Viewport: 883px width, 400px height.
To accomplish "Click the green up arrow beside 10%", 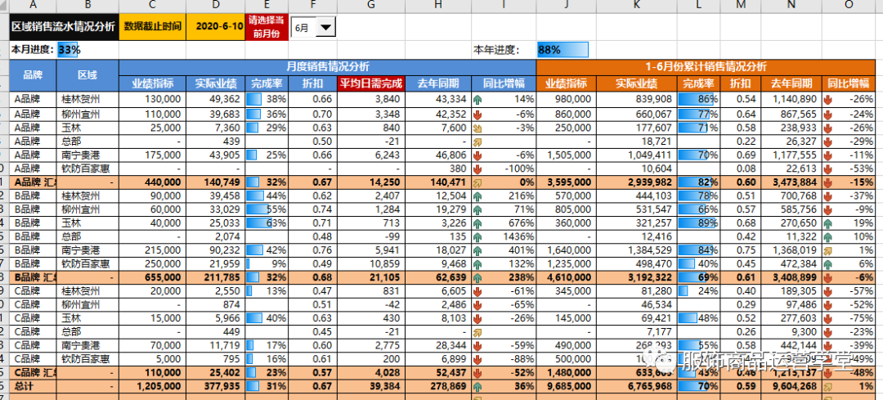I will 827,236.
